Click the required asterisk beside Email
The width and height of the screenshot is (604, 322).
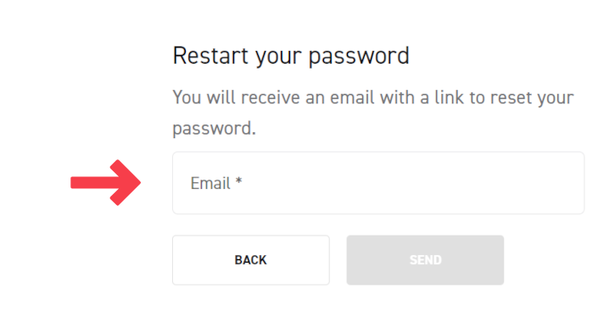click(239, 180)
